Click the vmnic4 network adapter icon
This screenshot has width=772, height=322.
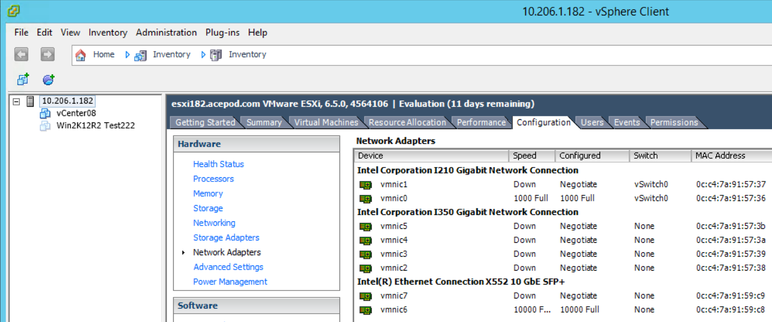(365, 240)
